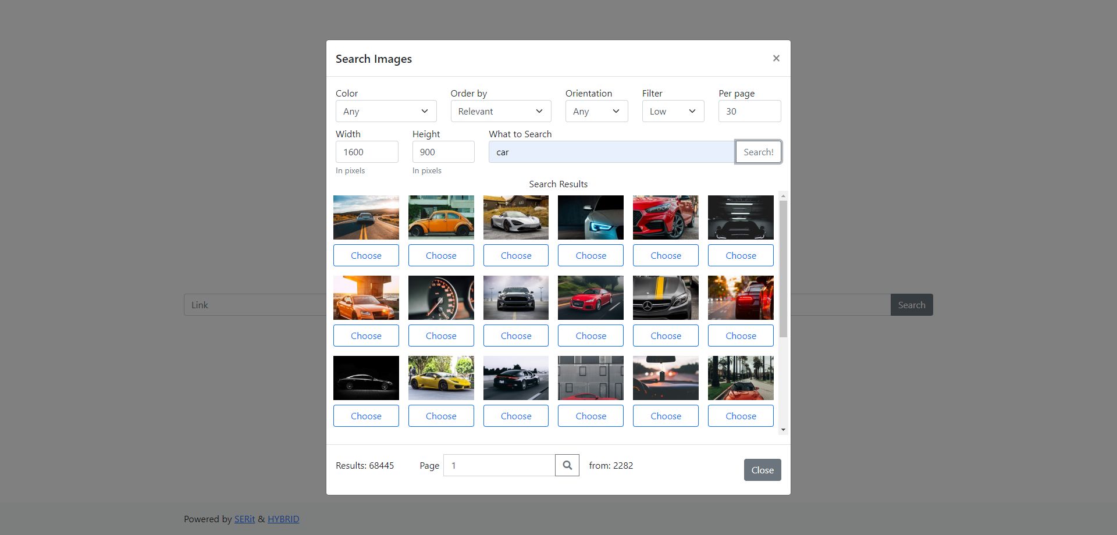Choose the road sunset car image
Screen dimensions: 1117x535
(x=366, y=255)
